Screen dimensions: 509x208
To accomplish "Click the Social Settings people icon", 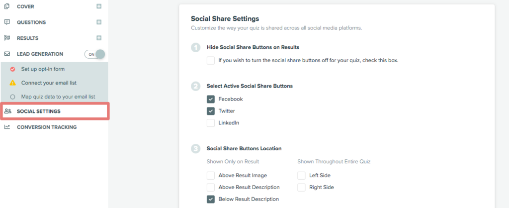I will [8, 111].
